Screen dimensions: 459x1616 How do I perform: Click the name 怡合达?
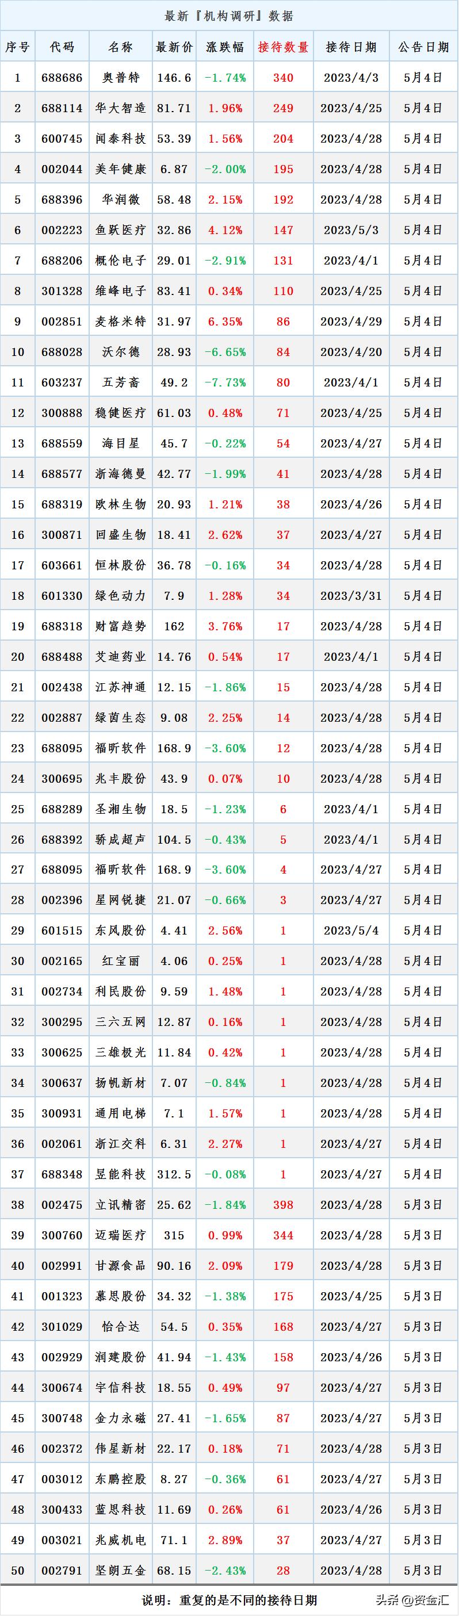120,1327
